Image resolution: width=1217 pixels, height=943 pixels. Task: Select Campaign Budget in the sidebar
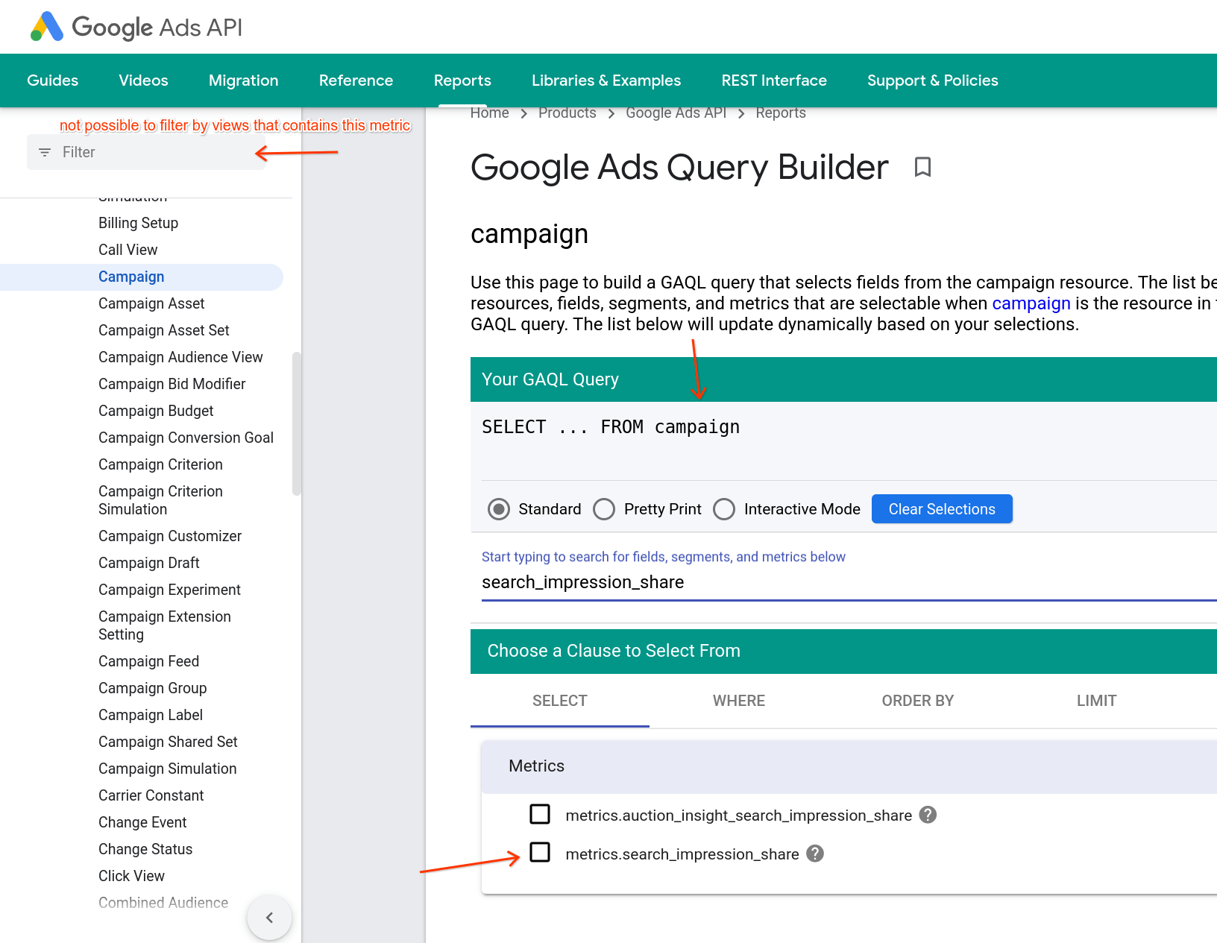click(156, 411)
